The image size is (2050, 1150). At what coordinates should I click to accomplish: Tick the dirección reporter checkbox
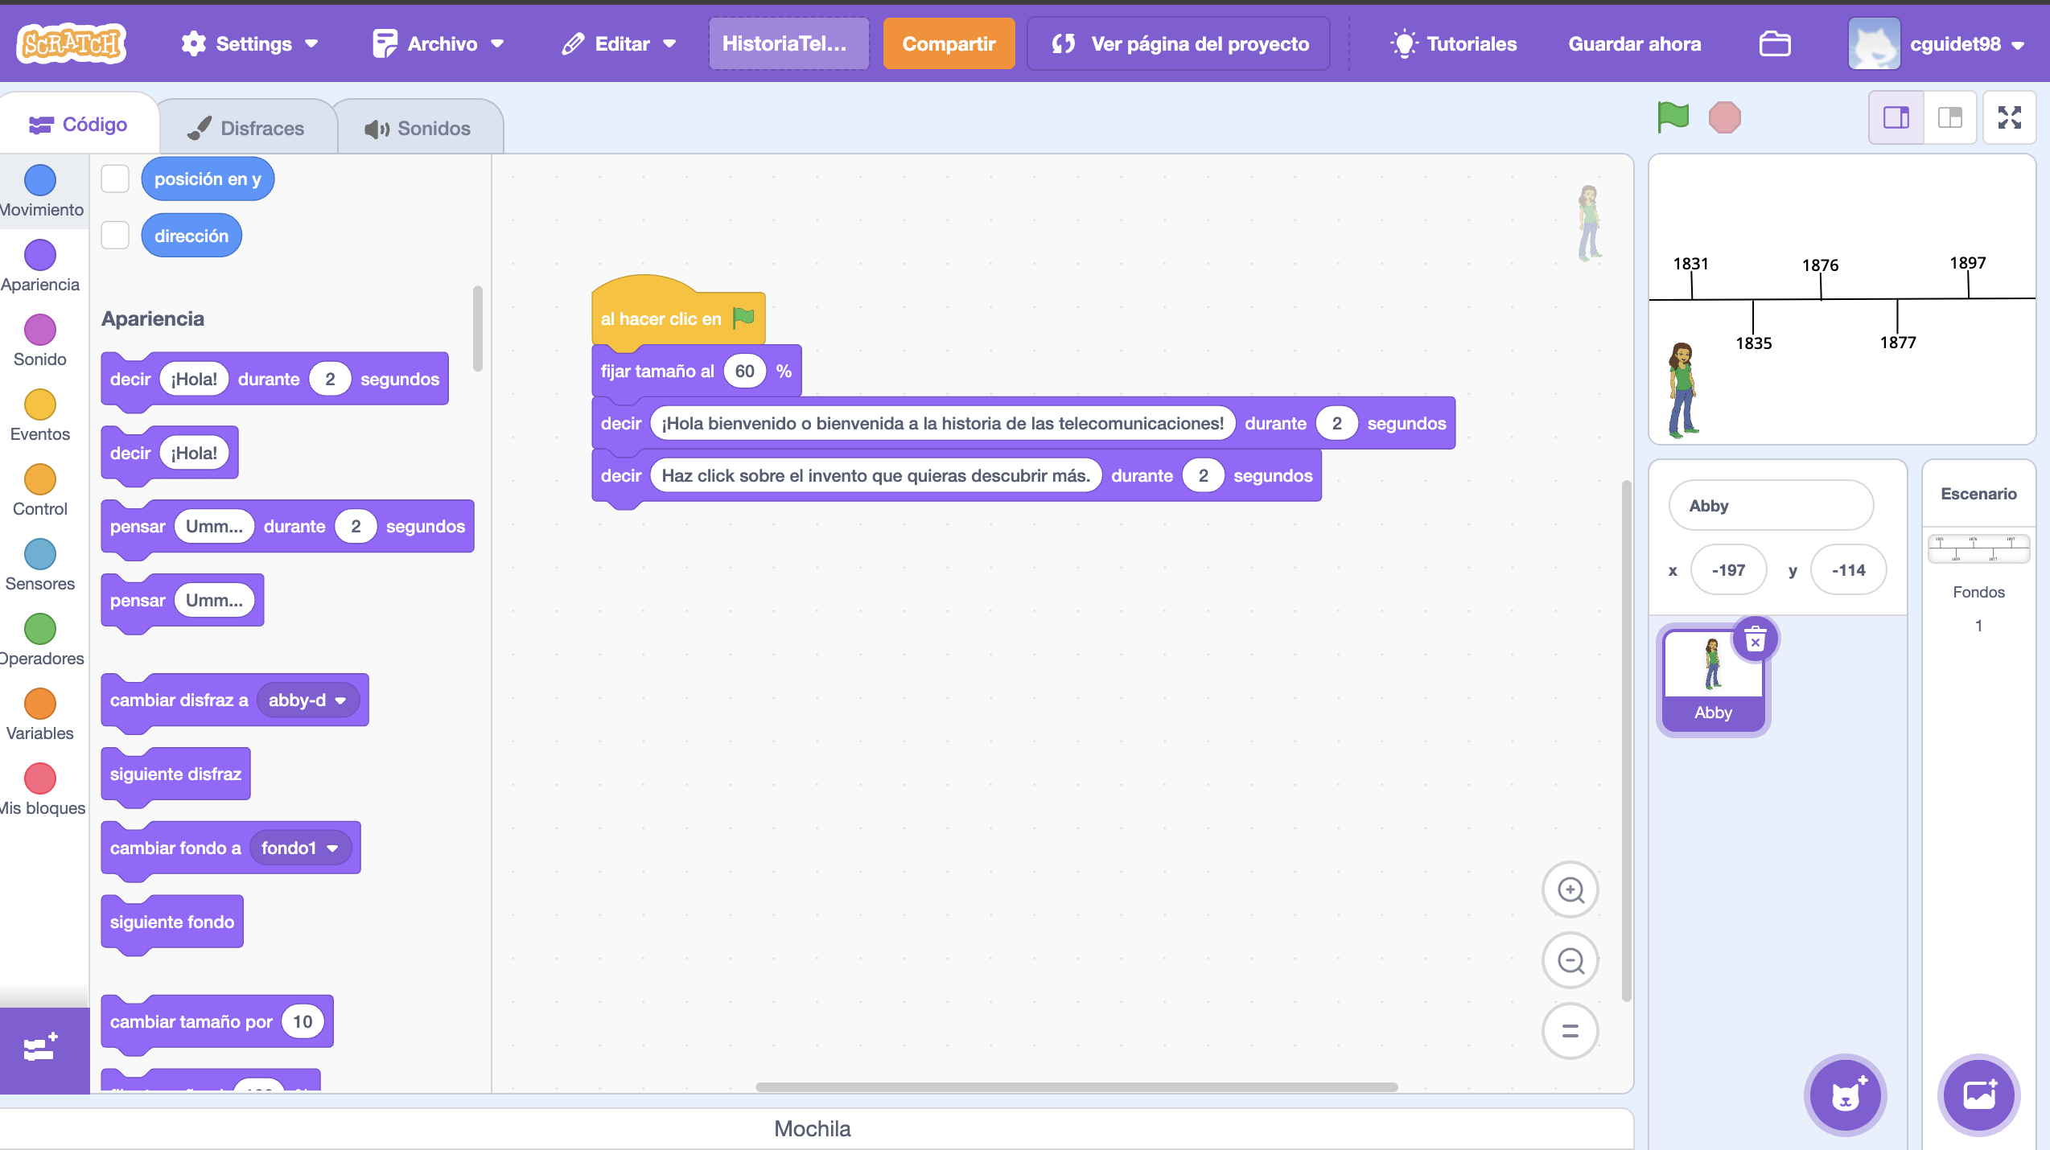tap(115, 236)
